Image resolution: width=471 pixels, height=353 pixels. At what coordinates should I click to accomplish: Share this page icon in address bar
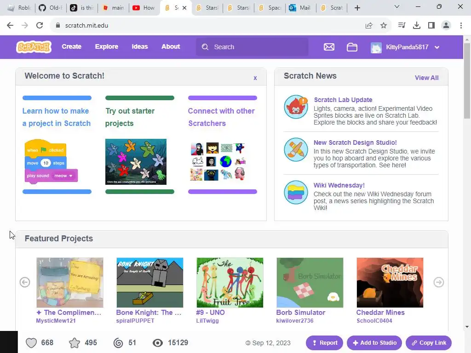pyautogui.click(x=369, y=26)
